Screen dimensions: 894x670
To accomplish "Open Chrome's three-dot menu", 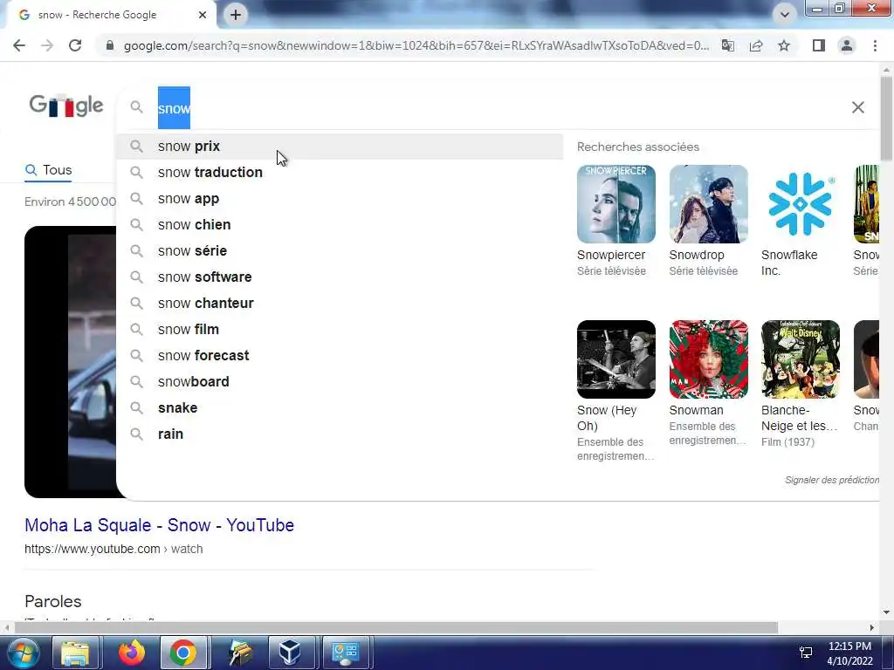I will pyautogui.click(x=875, y=45).
